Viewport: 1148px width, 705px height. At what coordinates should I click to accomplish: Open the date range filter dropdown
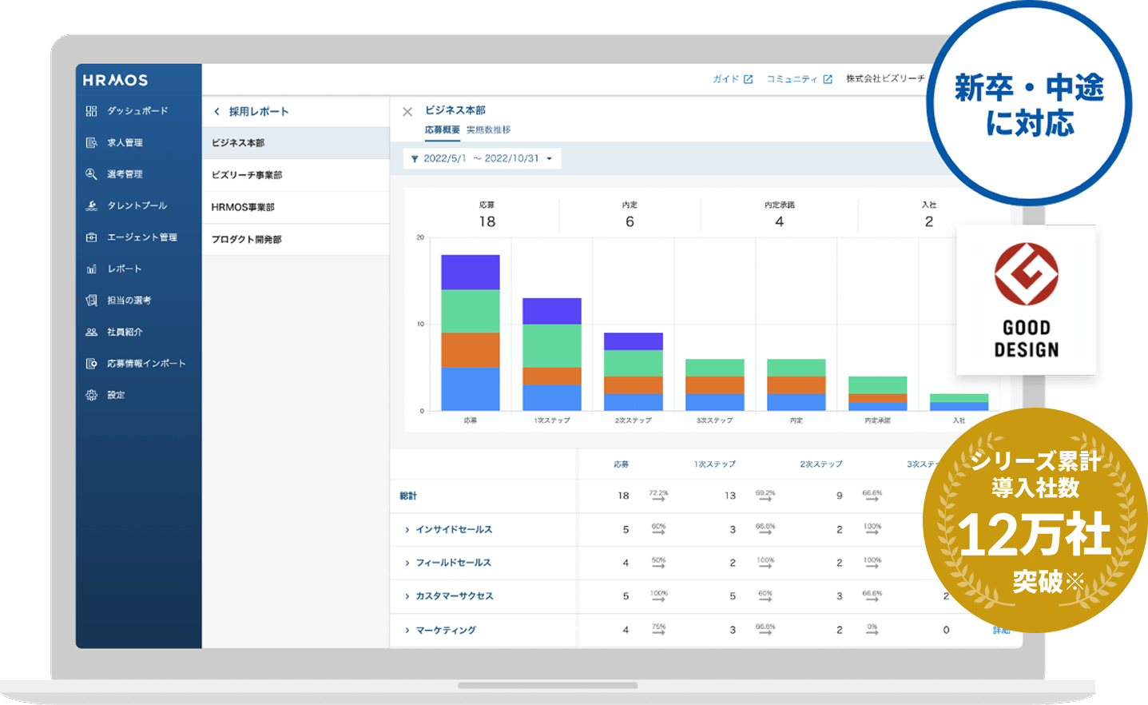(x=482, y=158)
